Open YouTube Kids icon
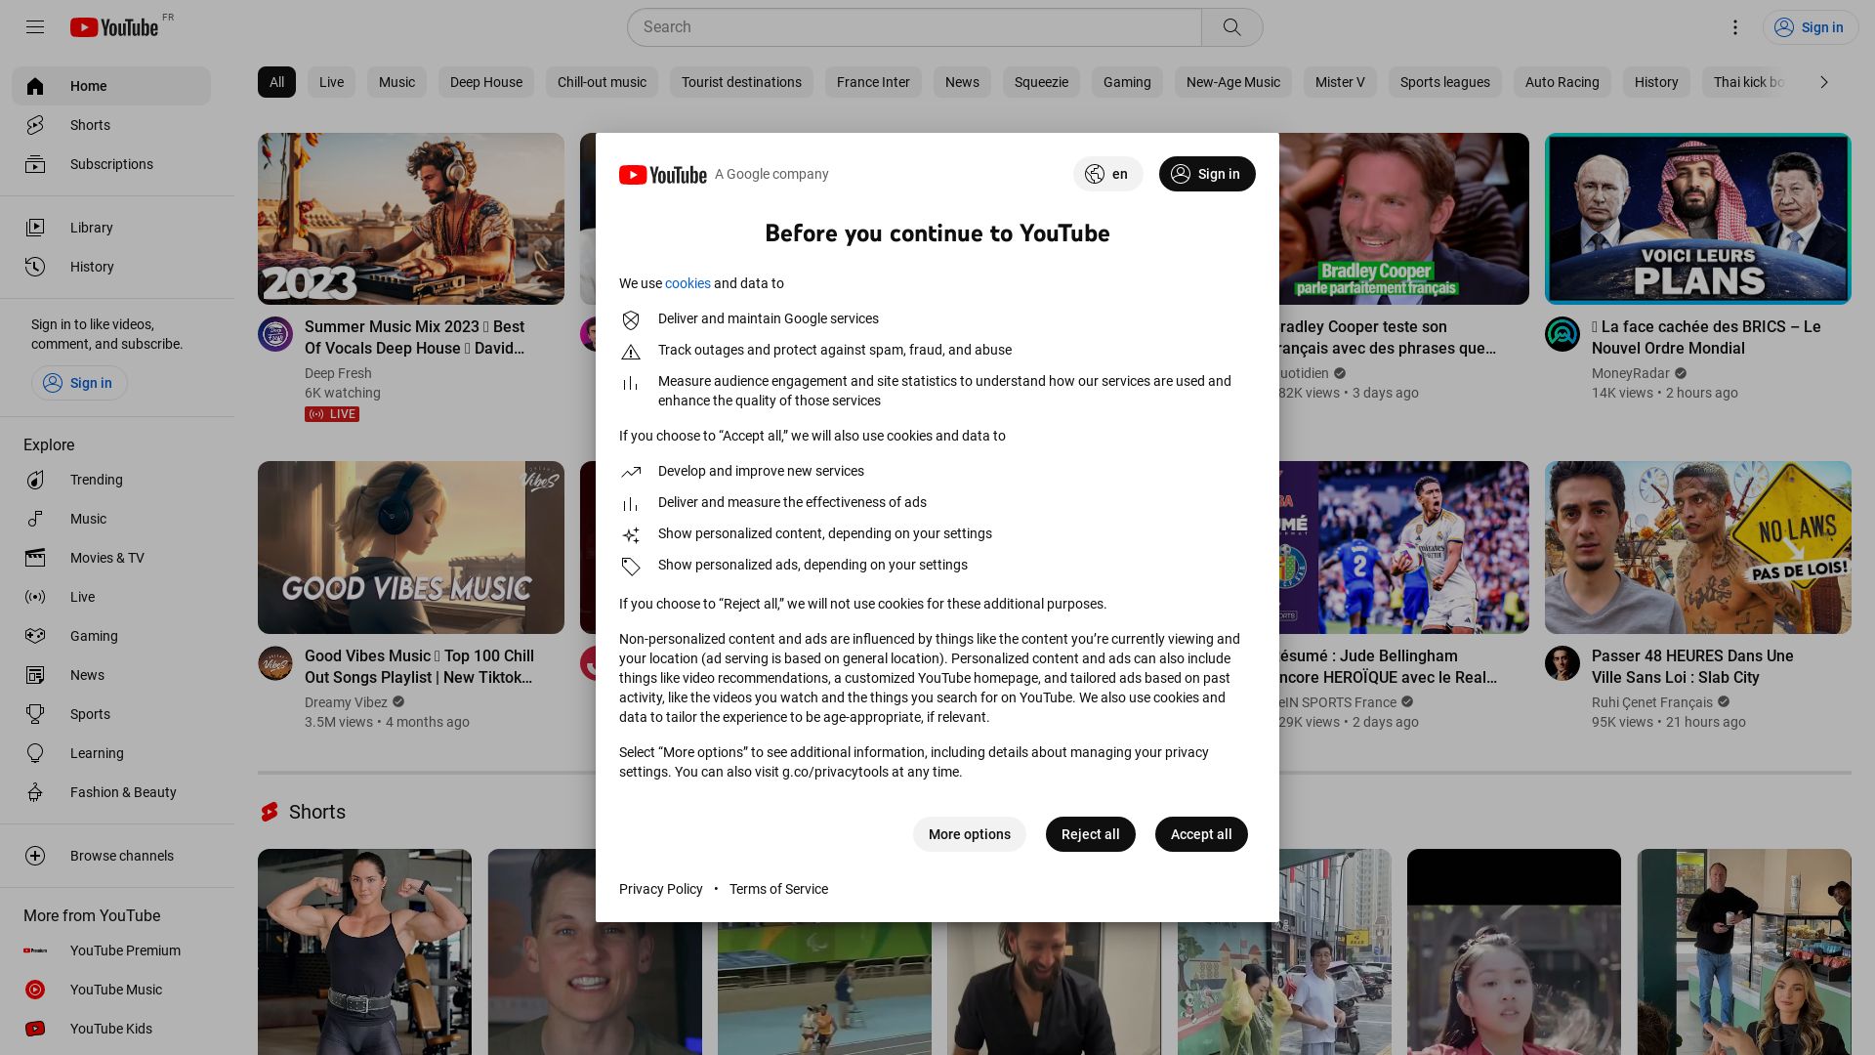This screenshot has height=1055, width=1875. point(35,1029)
